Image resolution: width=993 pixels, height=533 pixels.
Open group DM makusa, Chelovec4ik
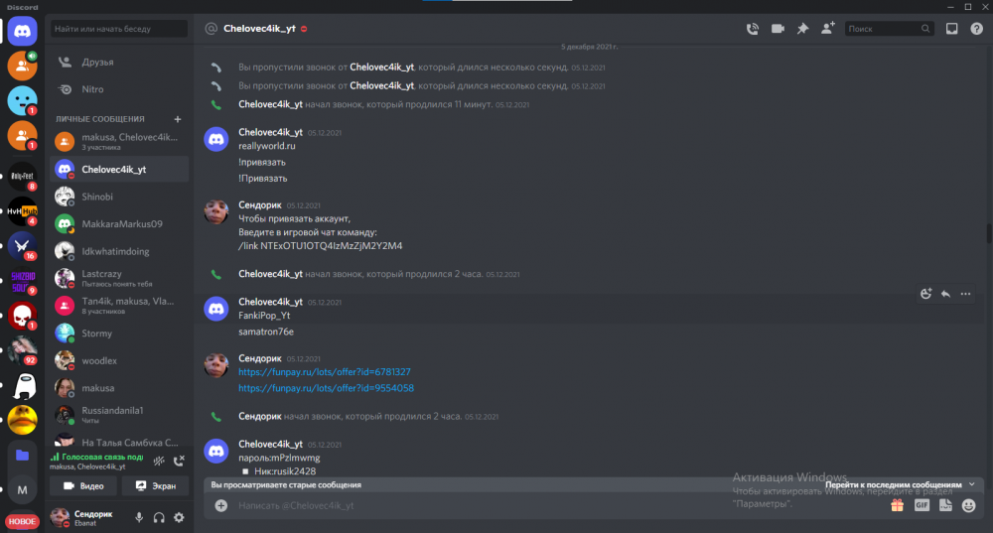[x=119, y=141]
